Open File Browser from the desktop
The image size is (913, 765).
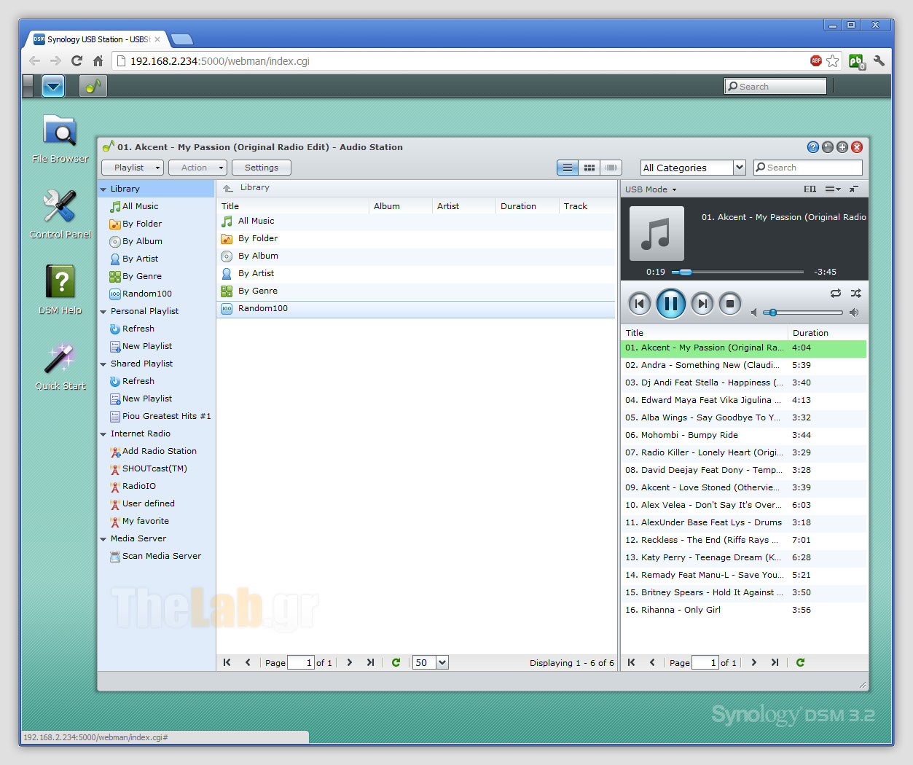tap(60, 138)
